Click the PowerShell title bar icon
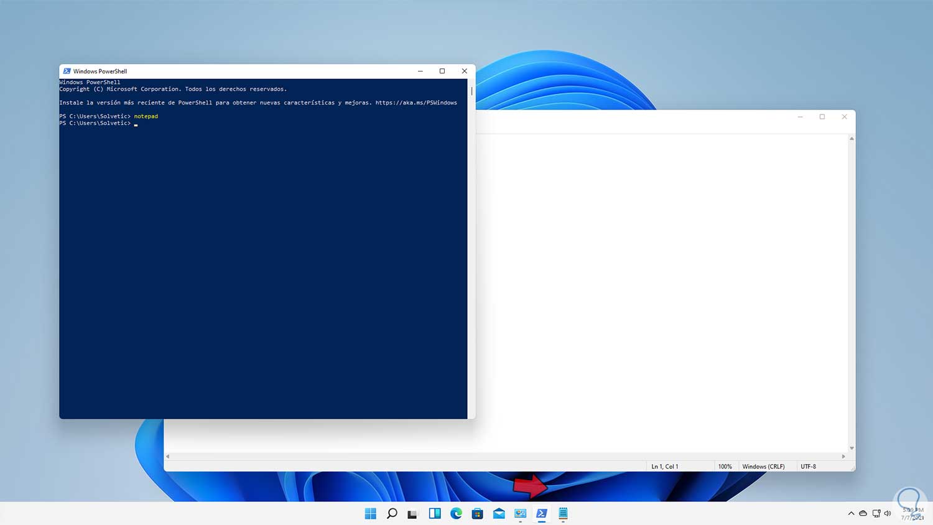The height and width of the screenshot is (525, 933). (67, 71)
